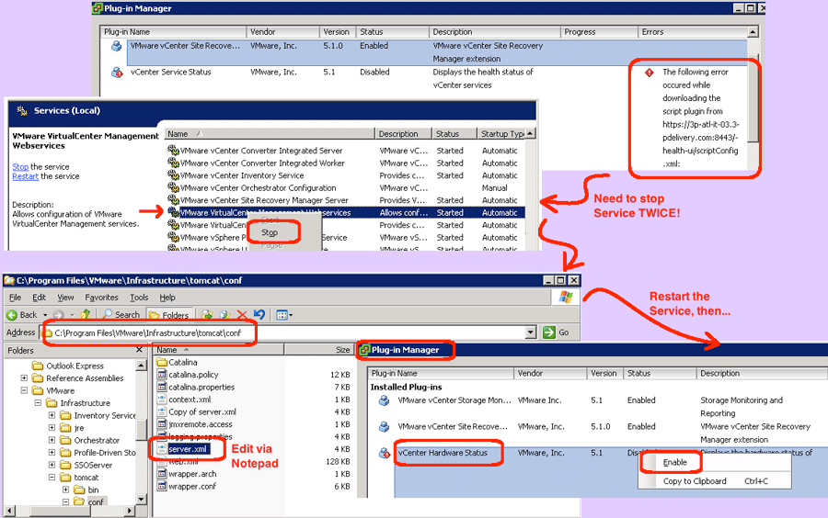Click the 'Copy of server.xml' file icon
Image resolution: width=828 pixels, height=518 pixels.
click(x=162, y=411)
